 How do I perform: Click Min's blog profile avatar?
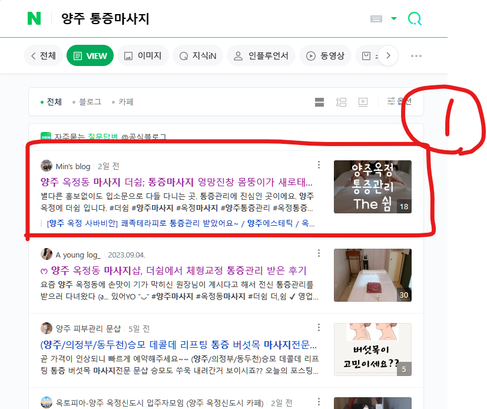pyautogui.click(x=47, y=166)
